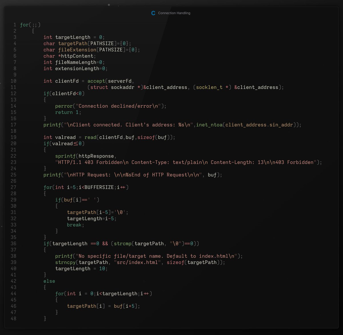
Task: Click "targetPath[i] = buf[i+5];" assignment
Action: pos(103,306)
